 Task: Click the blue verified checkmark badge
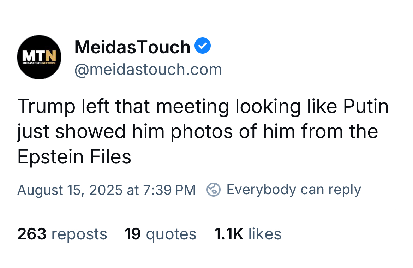pos(203,47)
